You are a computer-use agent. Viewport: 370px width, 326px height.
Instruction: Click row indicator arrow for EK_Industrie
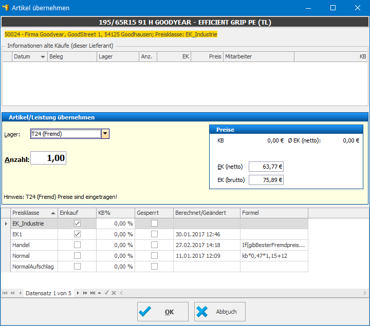coord(6,223)
